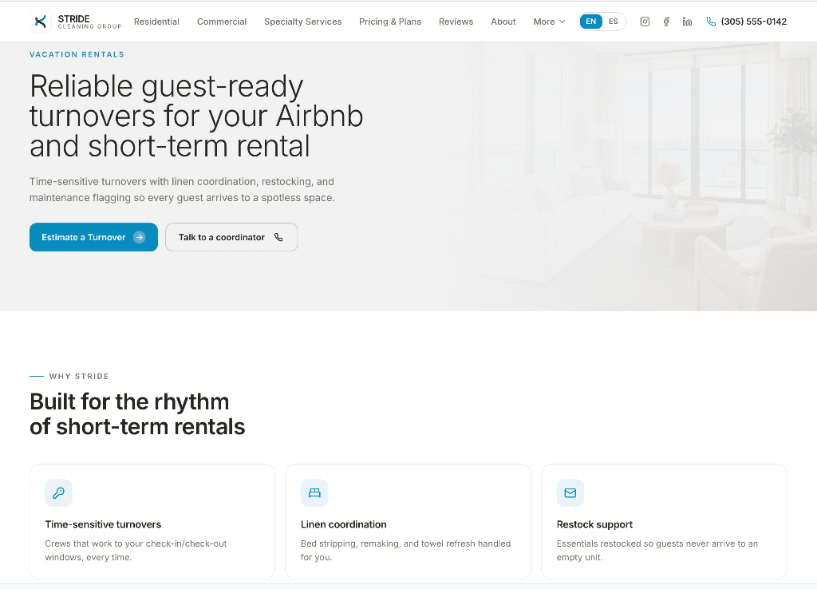Click the bed icon on Linen coordination card
This screenshot has height=589, width=817.
point(314,492)
